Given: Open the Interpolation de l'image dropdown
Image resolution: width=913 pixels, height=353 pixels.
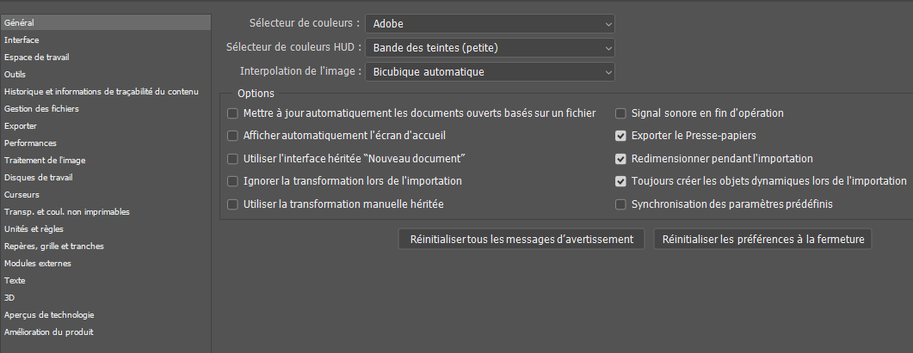Looking at the screenshot, I should point(490,71).
